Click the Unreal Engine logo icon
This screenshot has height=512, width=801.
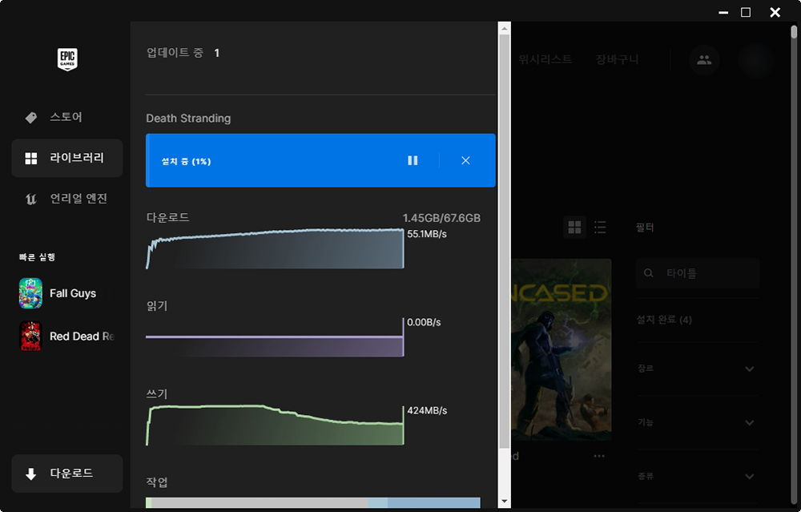tap(31, 199)
